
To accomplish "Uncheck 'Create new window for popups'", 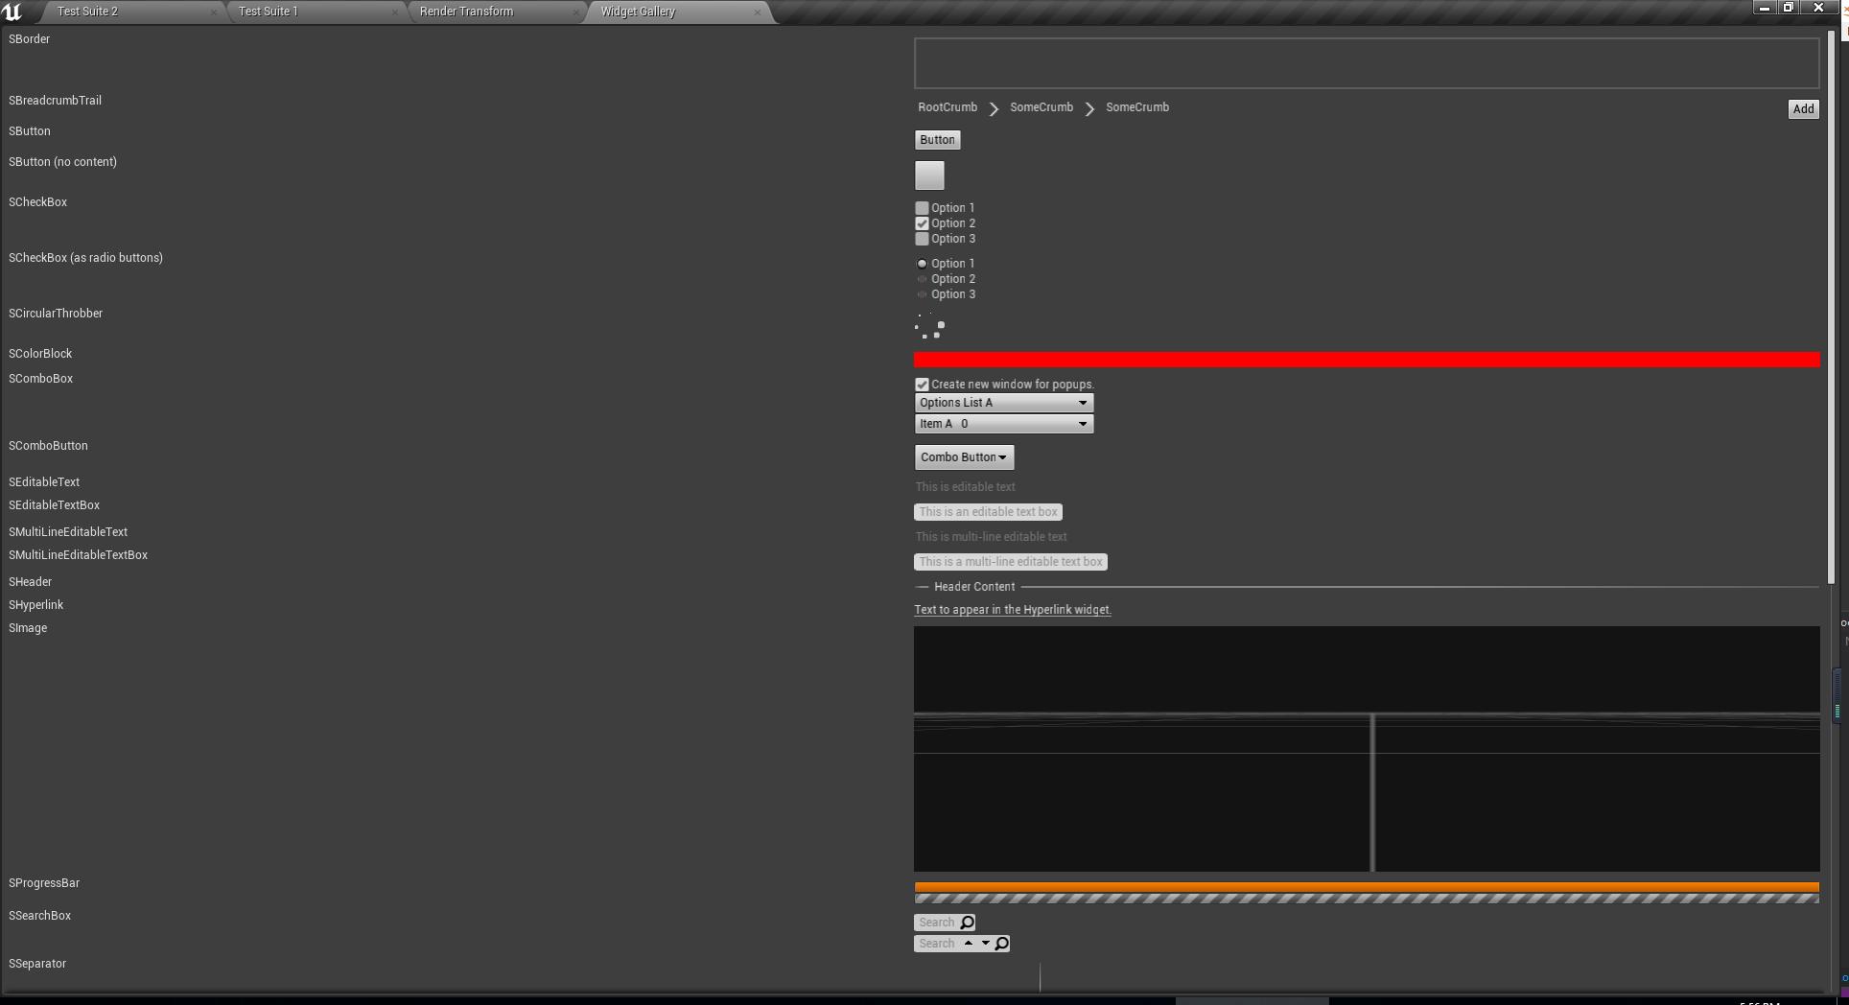I will click(922, 385).
